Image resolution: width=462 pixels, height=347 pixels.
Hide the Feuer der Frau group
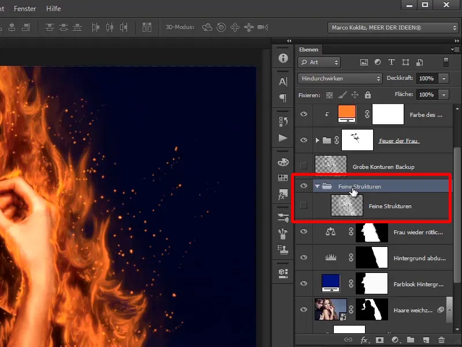click(304, 140)
